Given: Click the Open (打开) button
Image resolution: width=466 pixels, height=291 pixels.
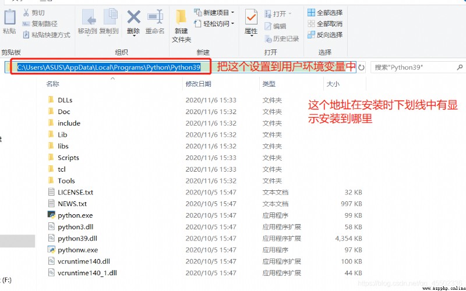Looking at the screenshot, I should tap(278, 13).
